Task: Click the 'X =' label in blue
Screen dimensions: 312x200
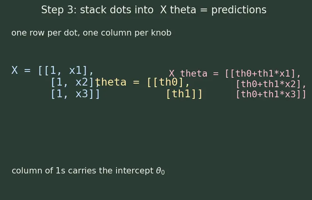Action: coord(21,70)
